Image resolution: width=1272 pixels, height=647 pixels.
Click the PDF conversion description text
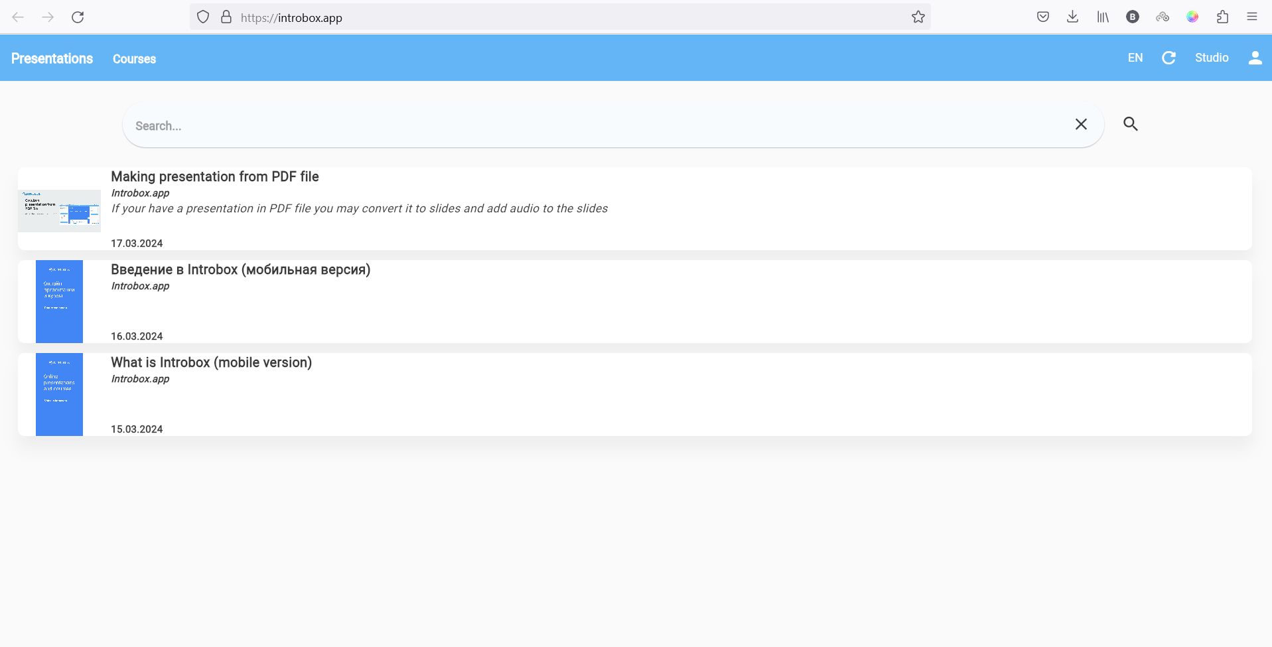coord(359,208)
